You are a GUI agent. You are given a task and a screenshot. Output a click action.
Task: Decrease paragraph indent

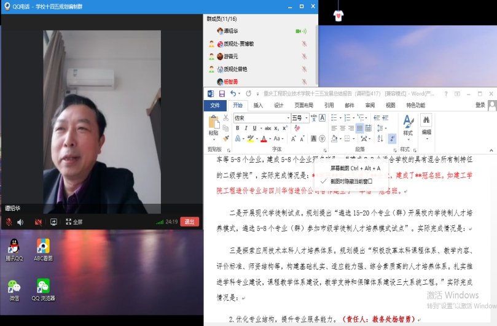click(377, 118)
